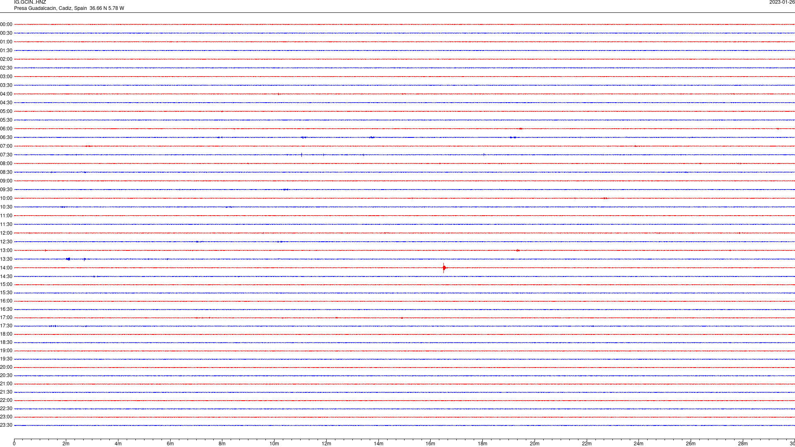795x447 pixels.
Task: Select the 18m axis tick label
Action: (x=482, y=444)
